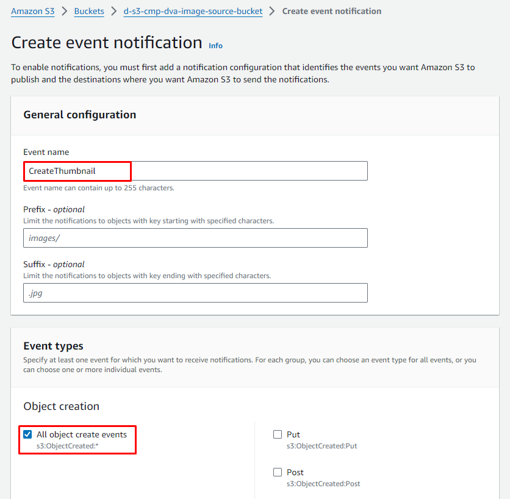Click the General configuration section heading
Screen dimensions: 510x499
(x=79, y=115)
